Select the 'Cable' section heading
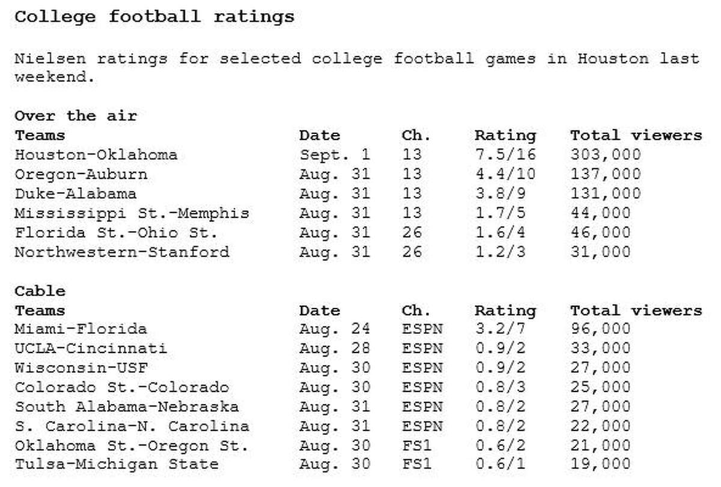The image size is (721, 487). click(40, 291)
